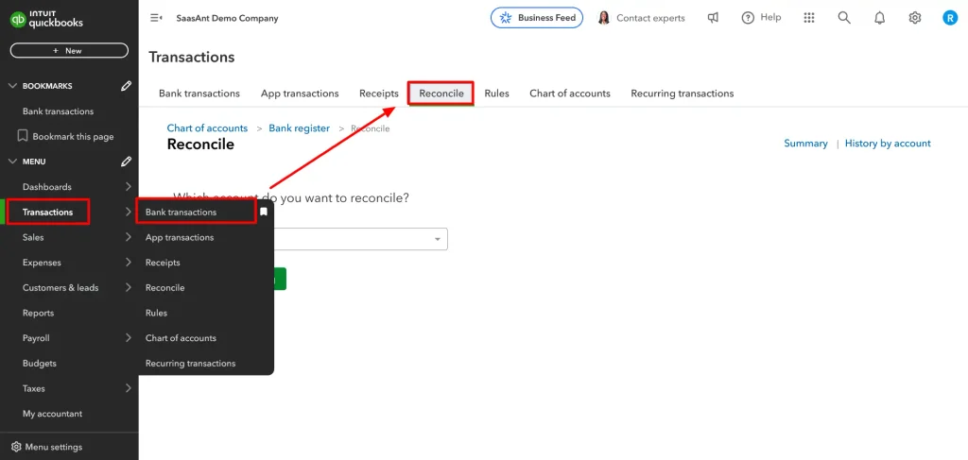Choose Rules in the flyout menu
968x460 pixels.
pos(156,313)
